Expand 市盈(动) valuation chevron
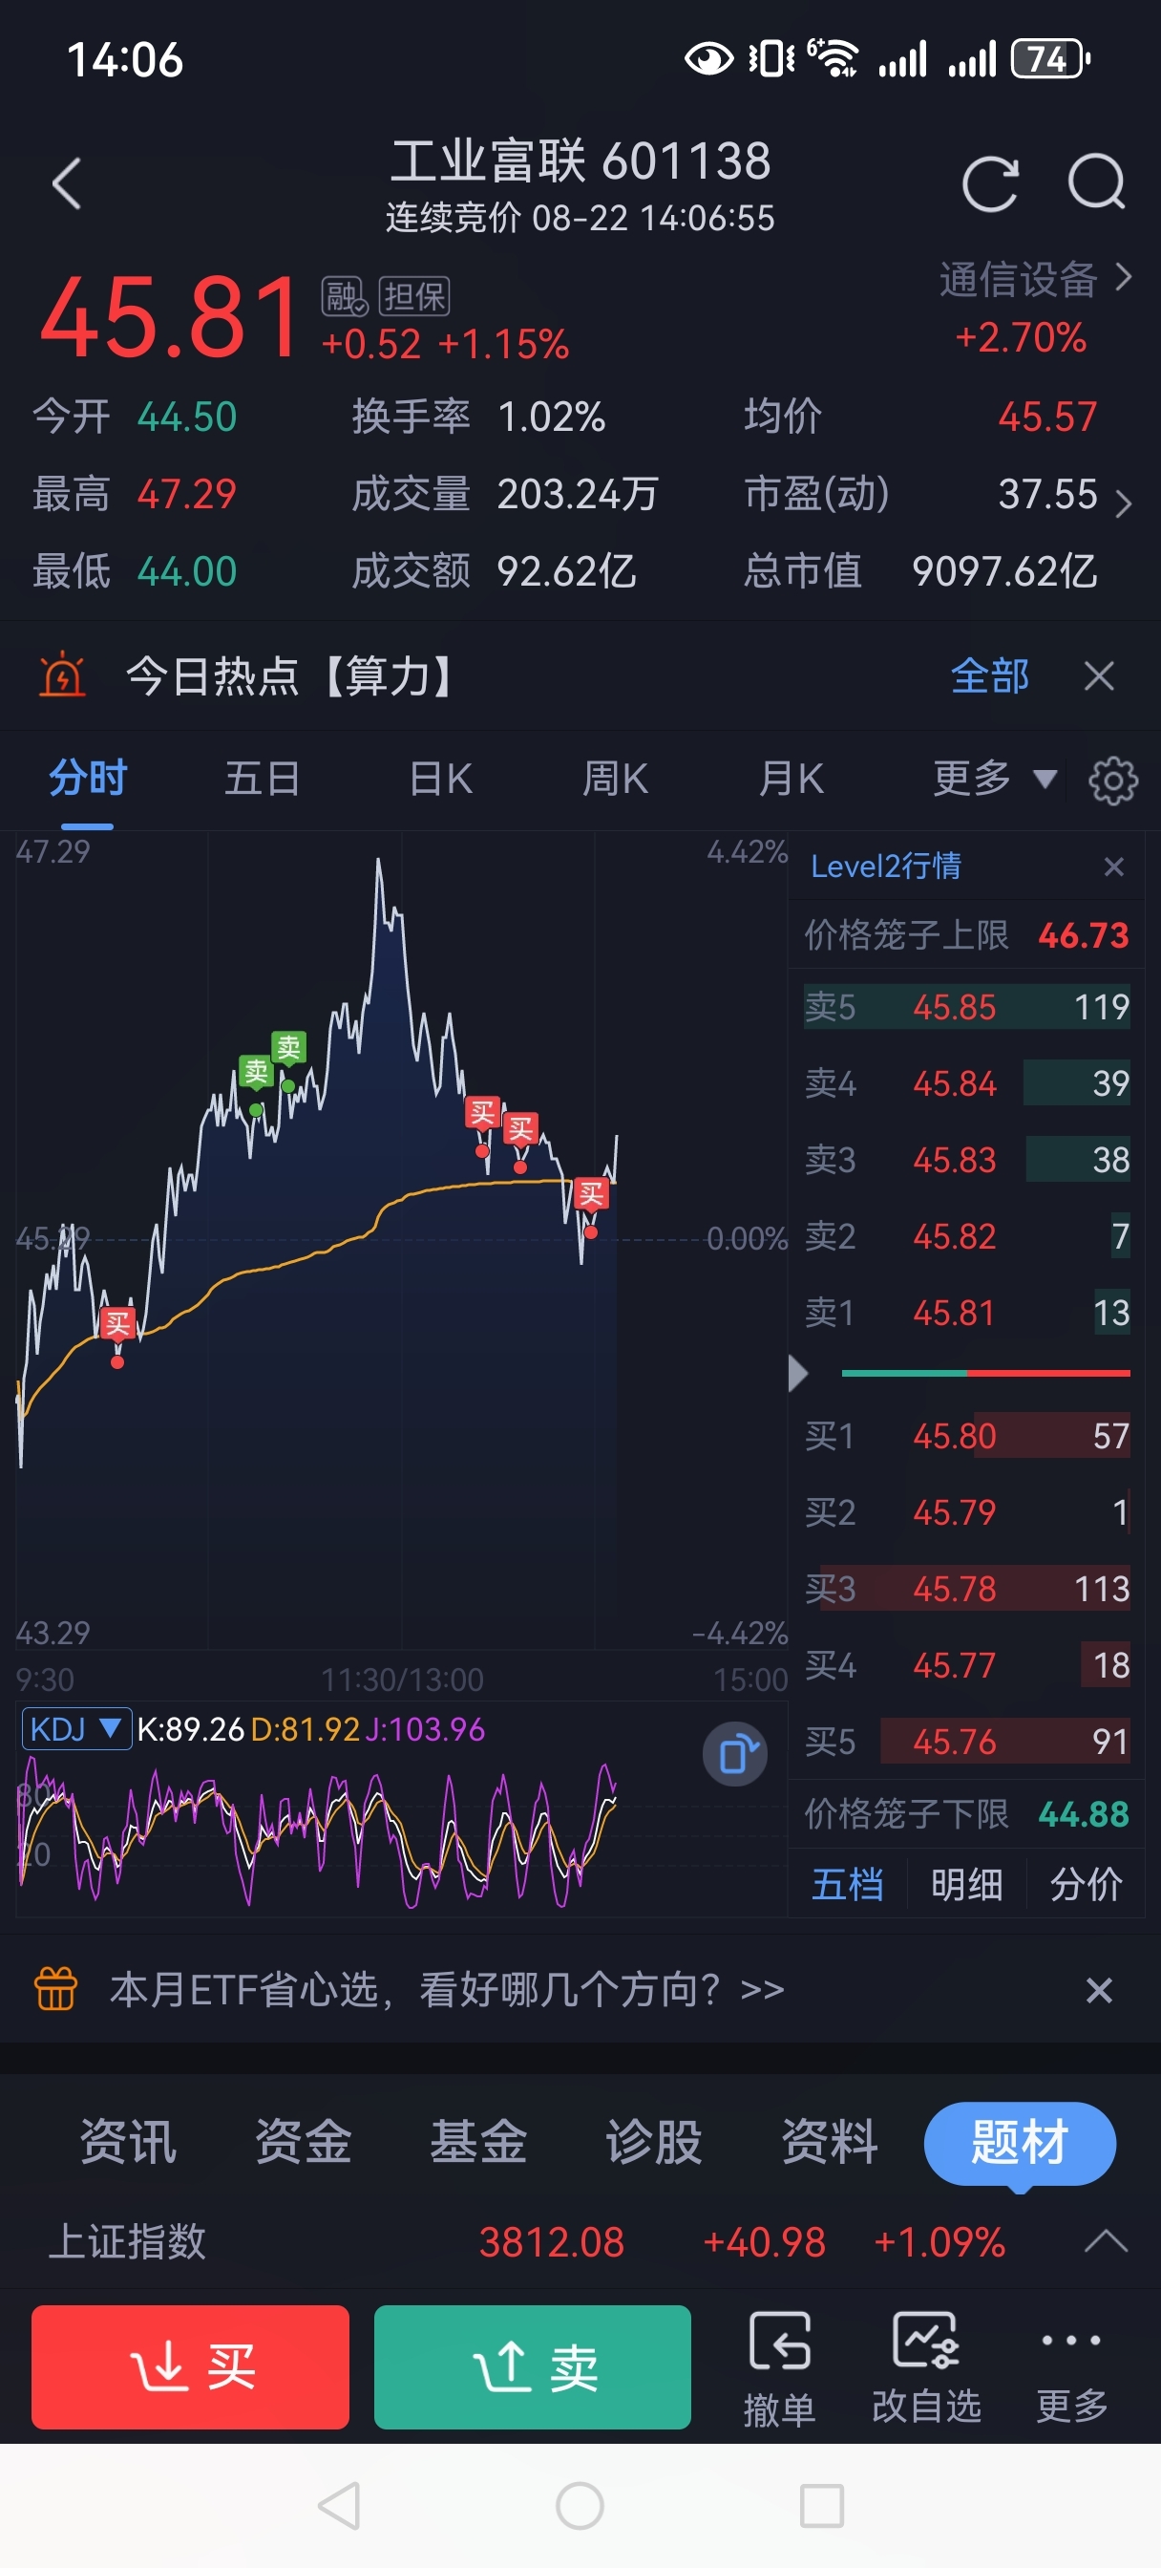The width and height of the screenshot is (1161, 2568). tap(1124, 503)
